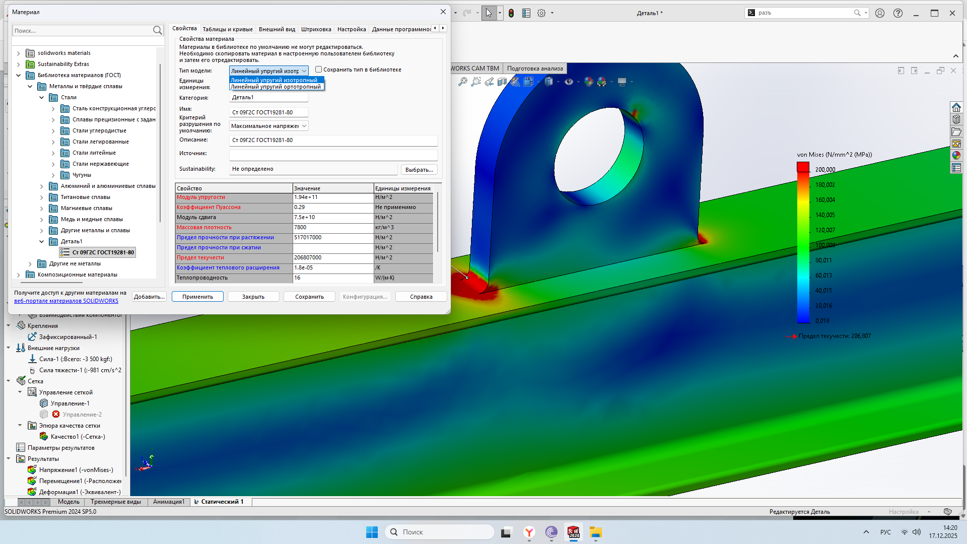The height and width of the screenshot is (544, 967).
Task: Open the Hide/Show Items eye icon
Action: (x=569, y=82)
